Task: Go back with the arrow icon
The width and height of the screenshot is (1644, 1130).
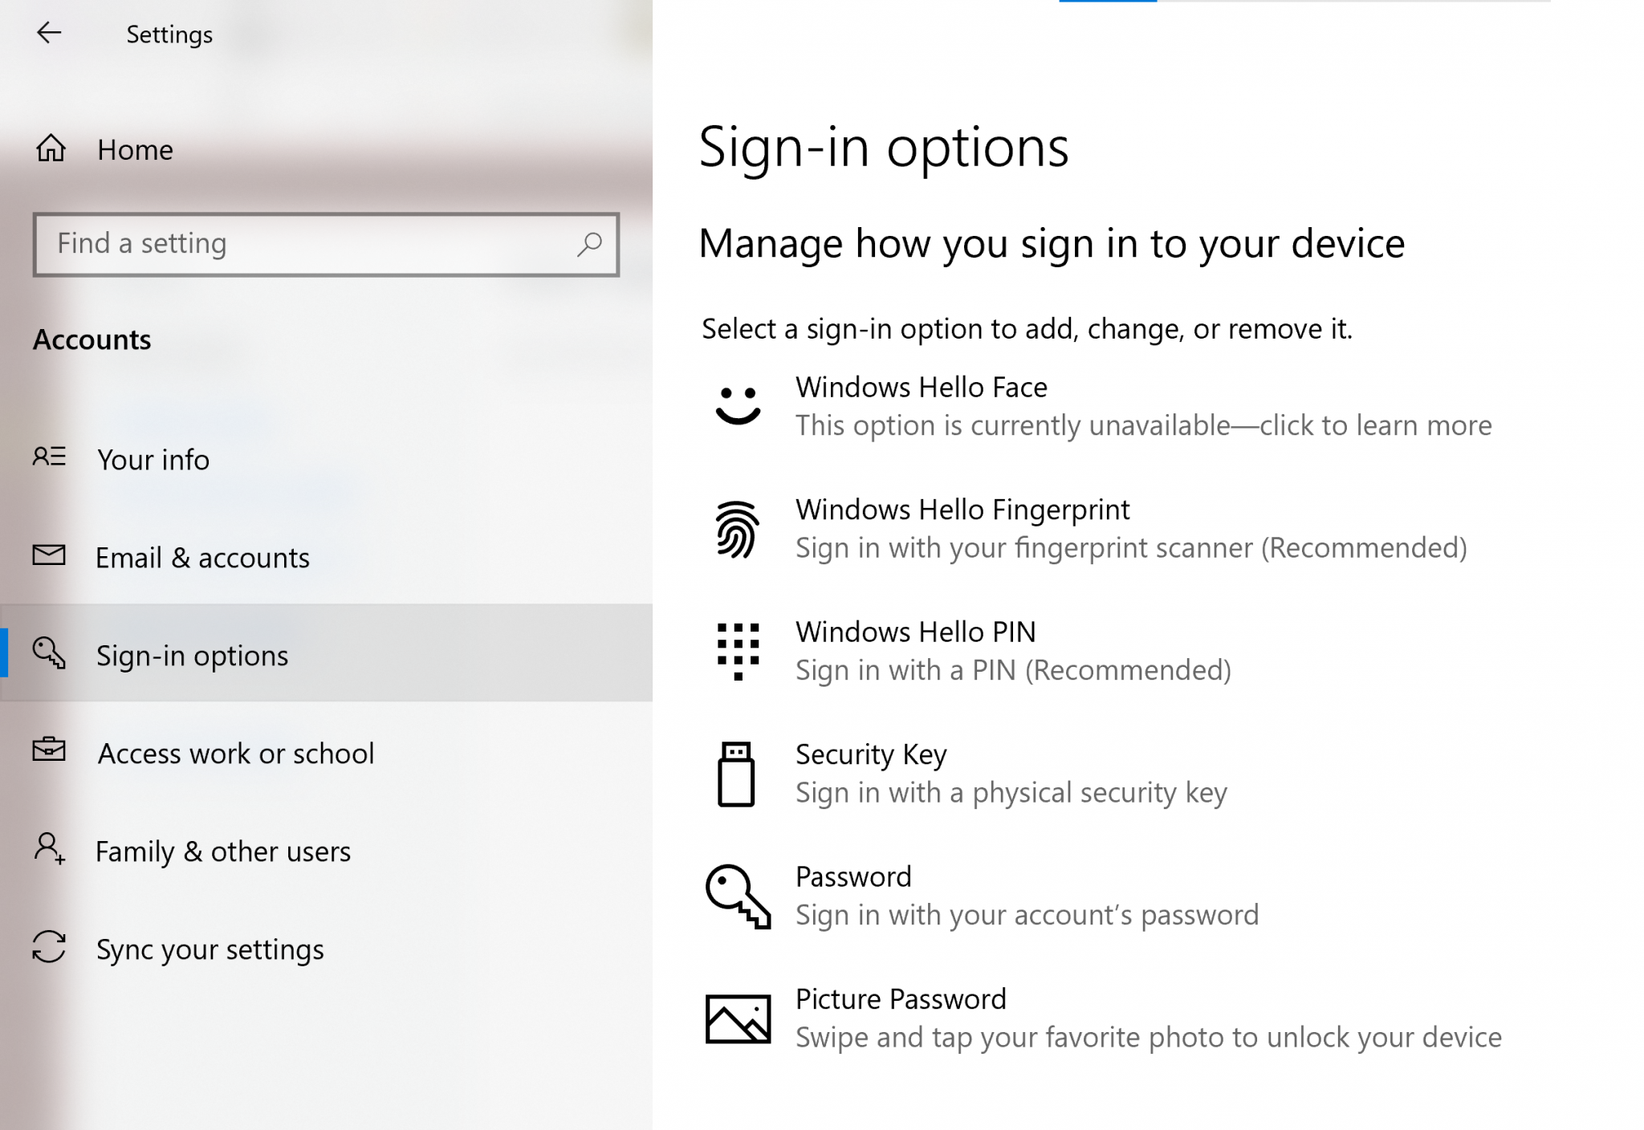Action: point(49,33)
